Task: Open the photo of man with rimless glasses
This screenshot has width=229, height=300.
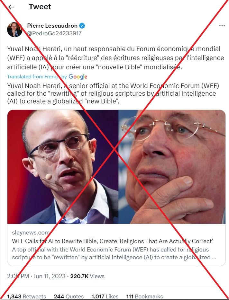Action: click(x=172, y=167)
